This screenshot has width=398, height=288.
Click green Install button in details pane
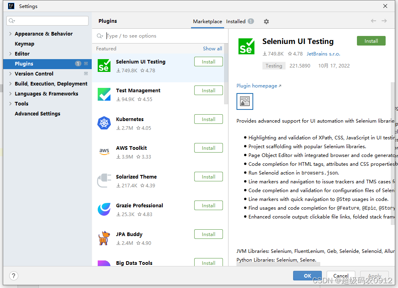371,41
